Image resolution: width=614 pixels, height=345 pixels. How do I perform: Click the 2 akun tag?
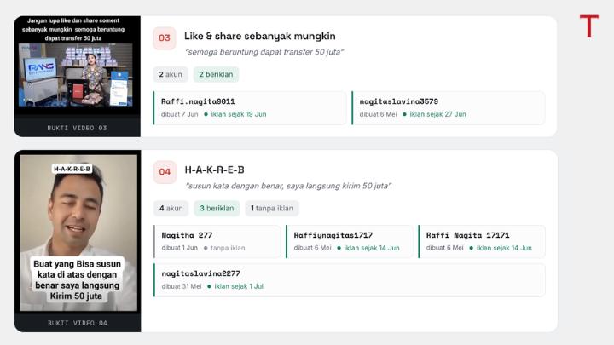(x=171, y=74)
